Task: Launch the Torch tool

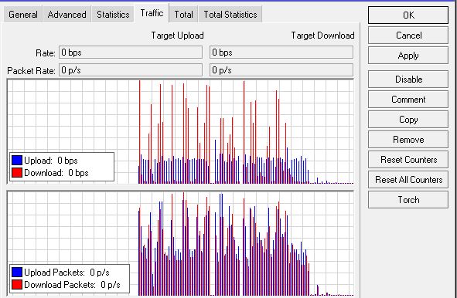Action: (408, 200)
